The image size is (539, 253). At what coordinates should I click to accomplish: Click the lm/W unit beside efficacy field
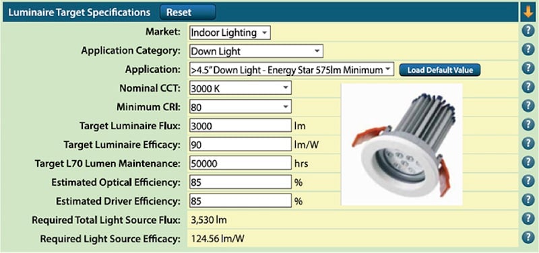click(x=307, y=145)
